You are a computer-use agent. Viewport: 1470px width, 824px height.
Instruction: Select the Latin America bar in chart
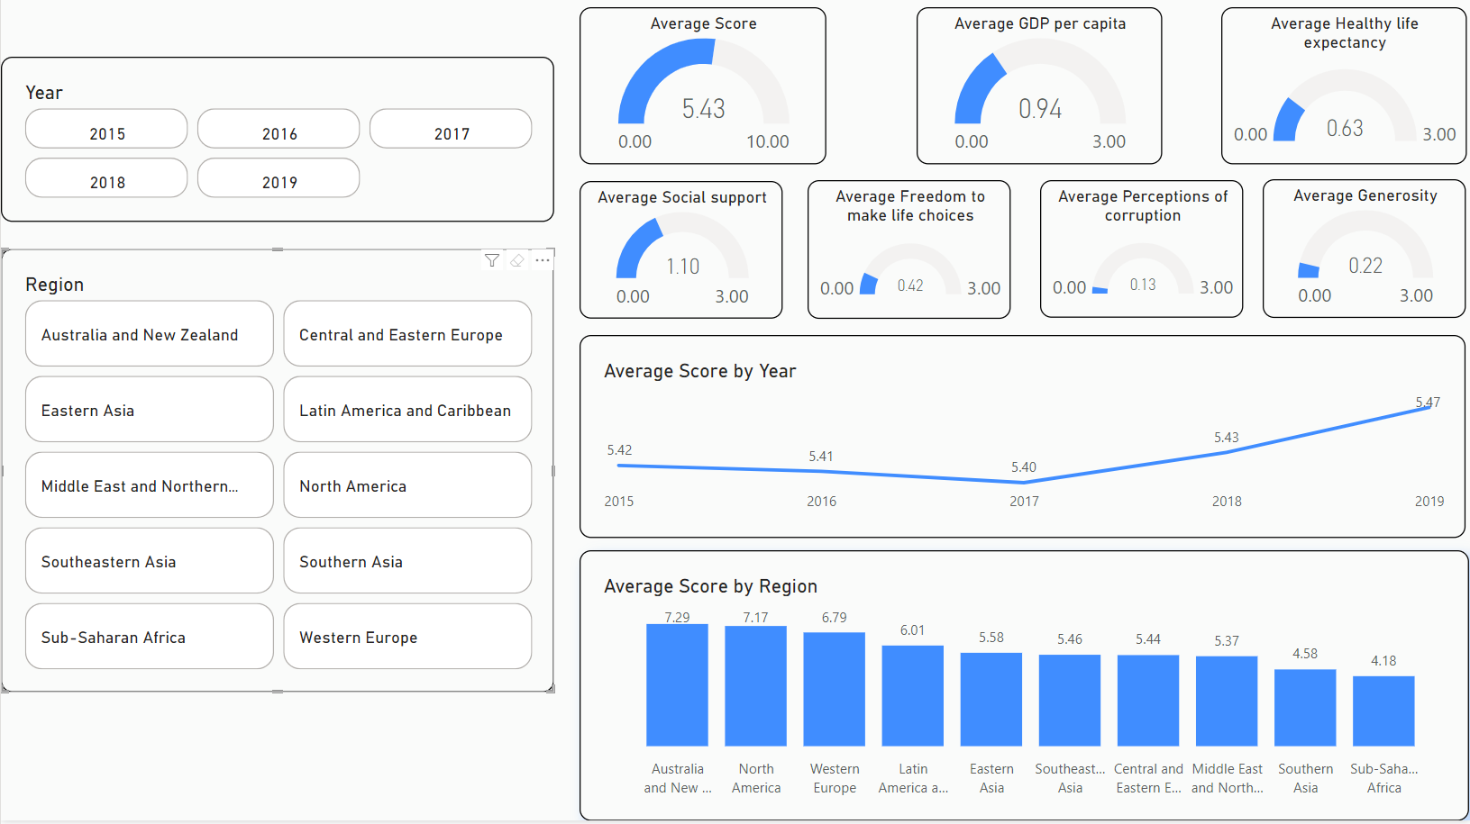(x=912, y=695)
